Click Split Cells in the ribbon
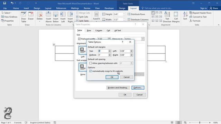The image size is (221, 124). tap(82, 17)
